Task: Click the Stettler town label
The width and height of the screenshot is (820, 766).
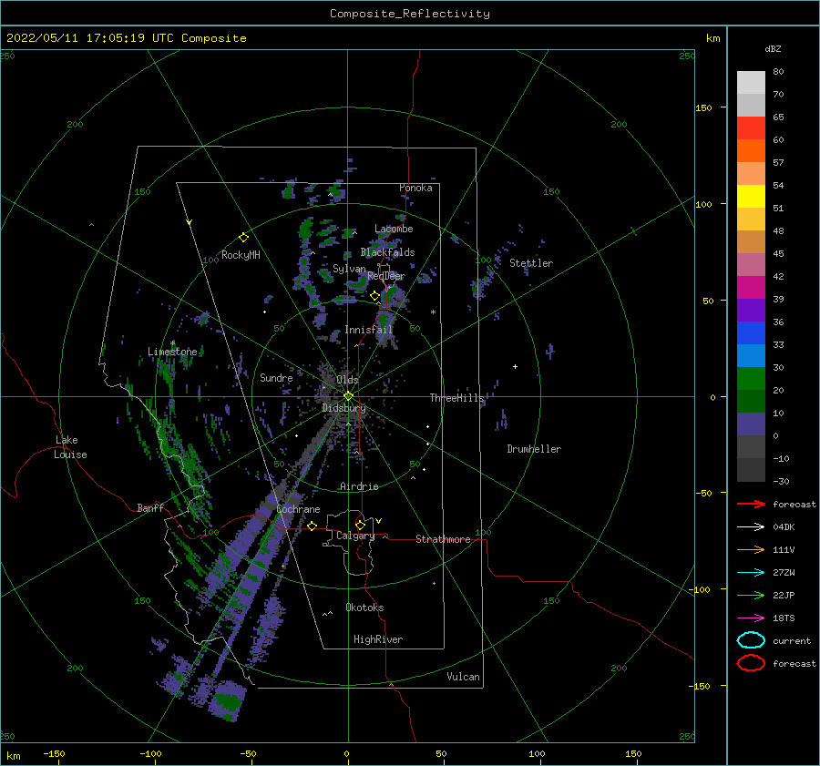Action: click(x=531, y=263)
